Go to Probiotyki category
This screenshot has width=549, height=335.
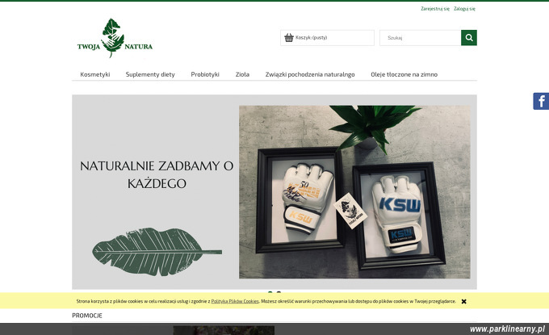205,74
